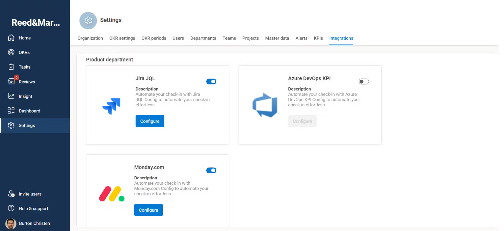Open Burton Christen profile avatar
The width and height of the screenshot is (504, 231).
[x=11, y=224]
